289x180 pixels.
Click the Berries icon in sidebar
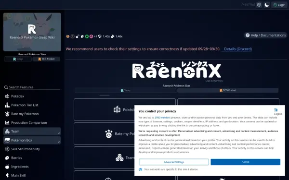point(7,158)
